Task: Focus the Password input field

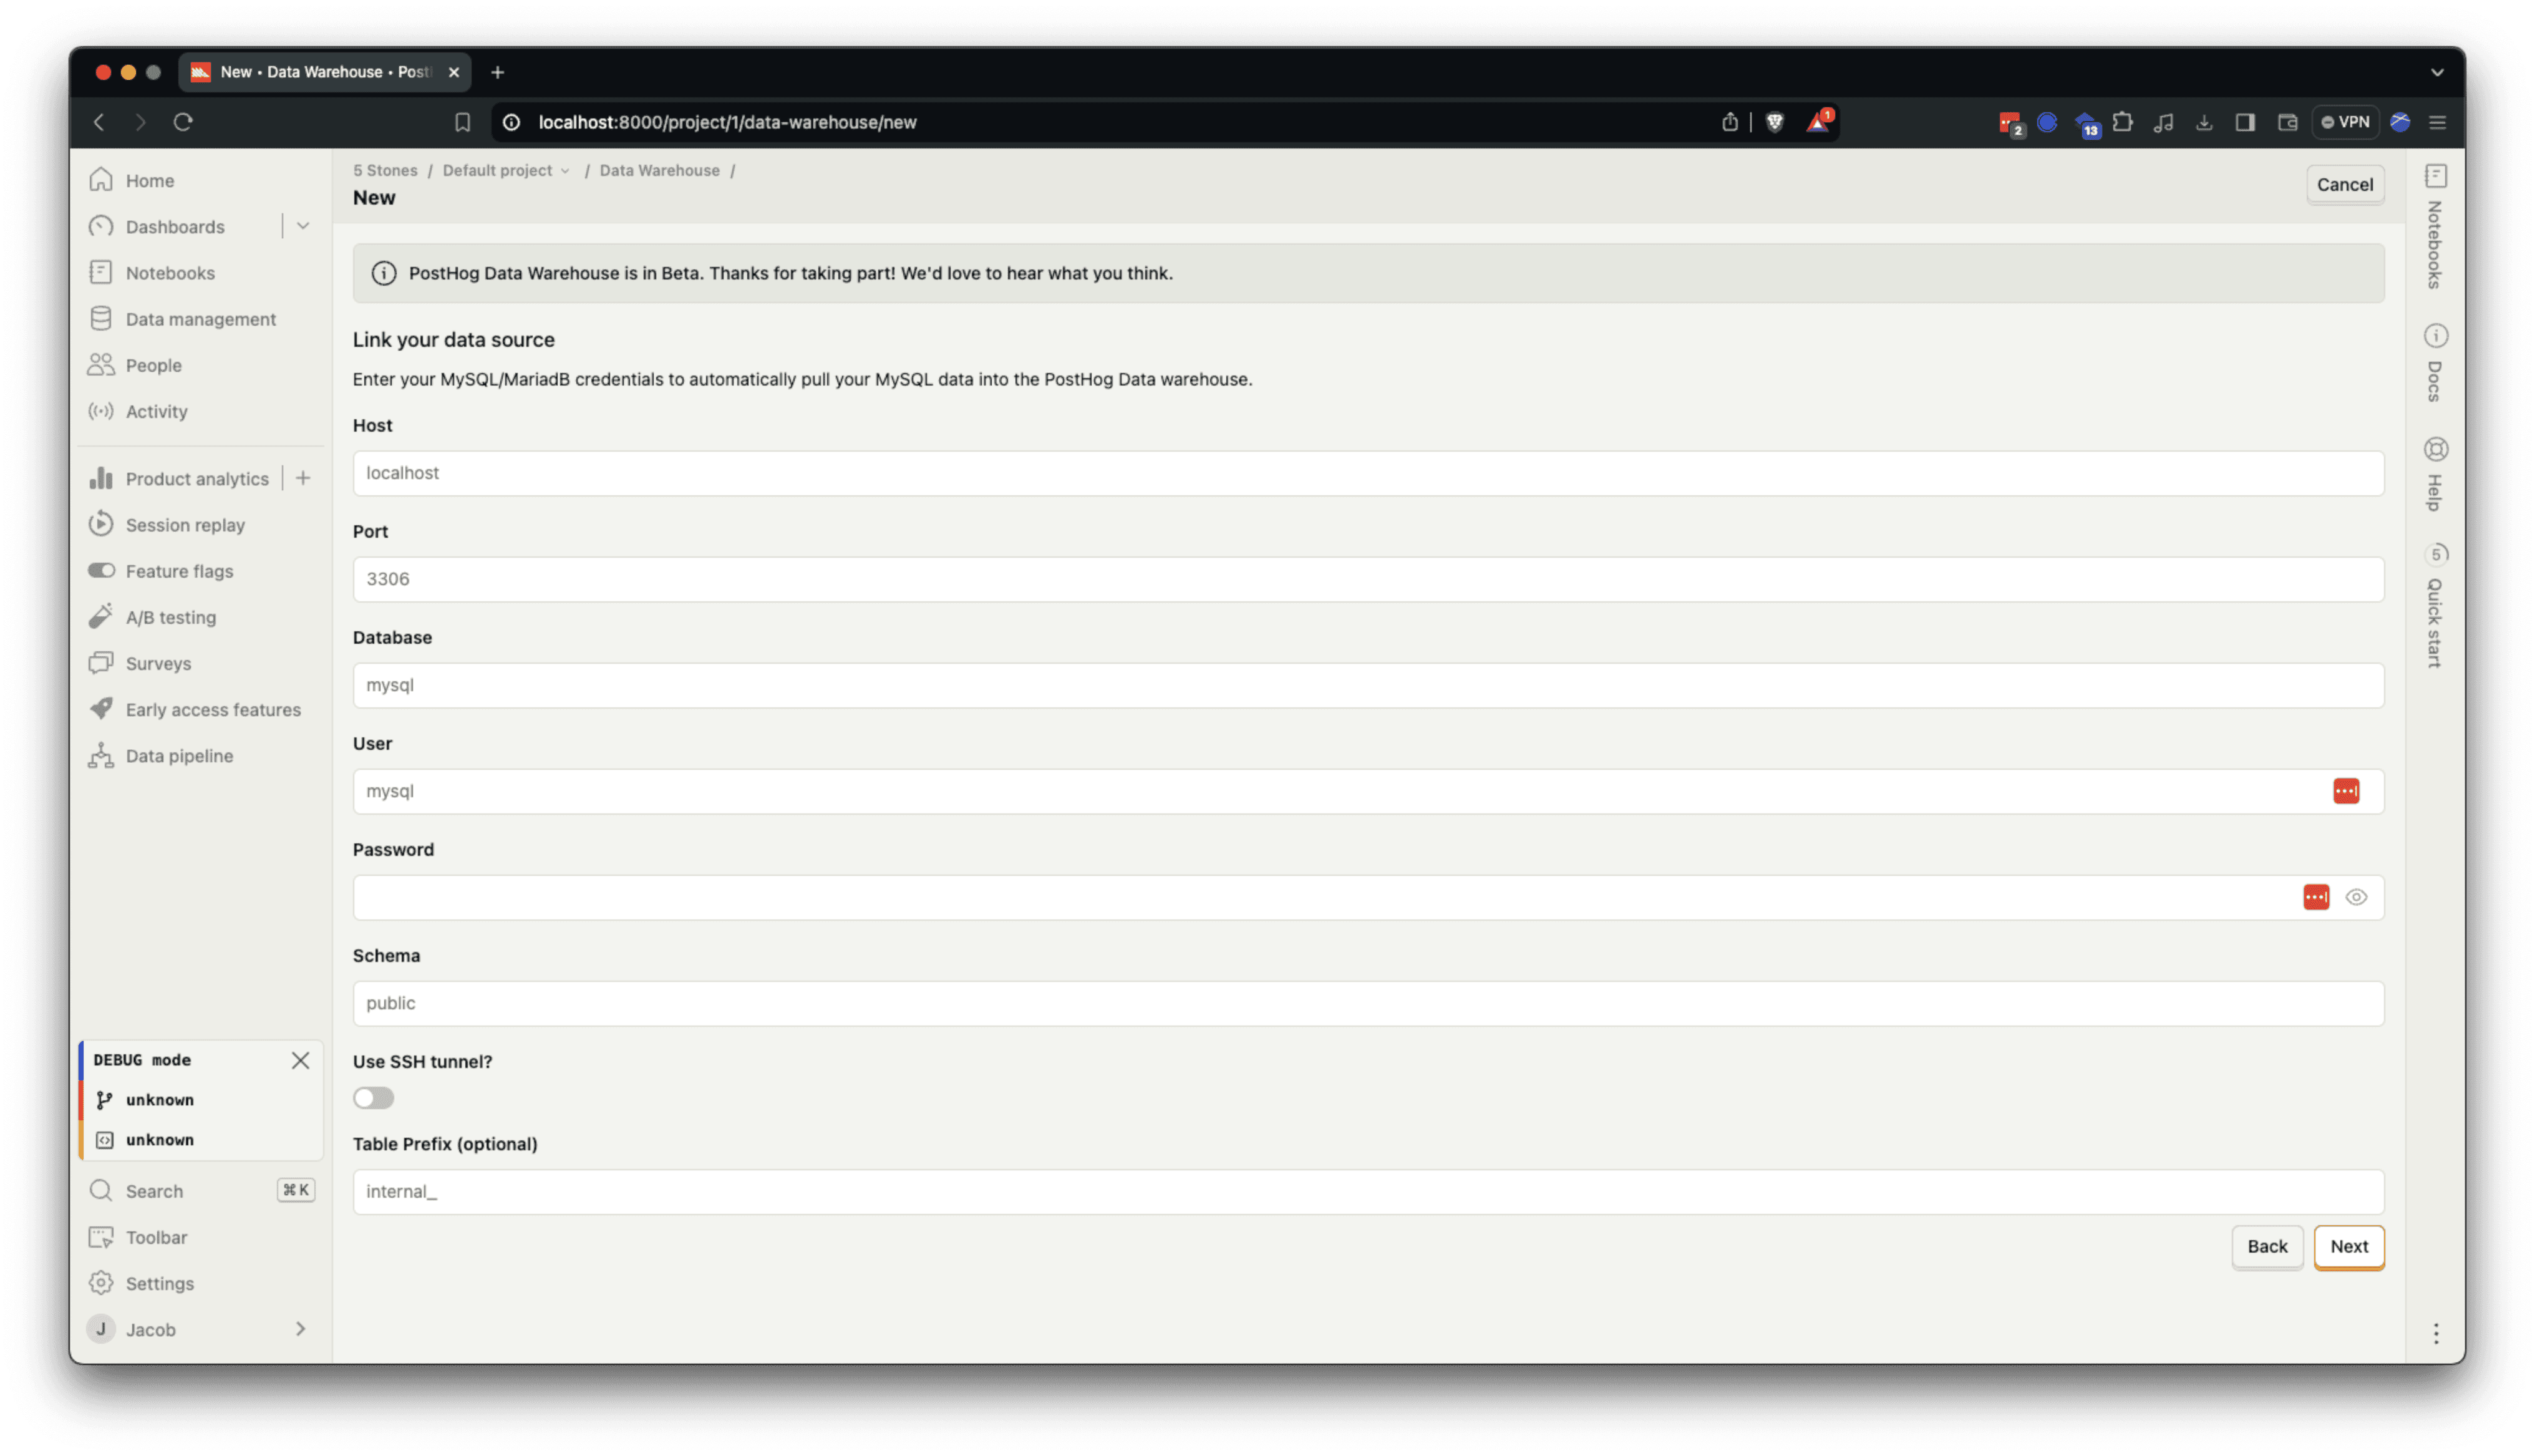Action: coord(1367,897)
